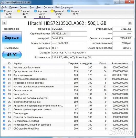Viewport: 136px width, 138px height.
Task: Select row Повторные попытки раскрутки
Action: point(65,98)
